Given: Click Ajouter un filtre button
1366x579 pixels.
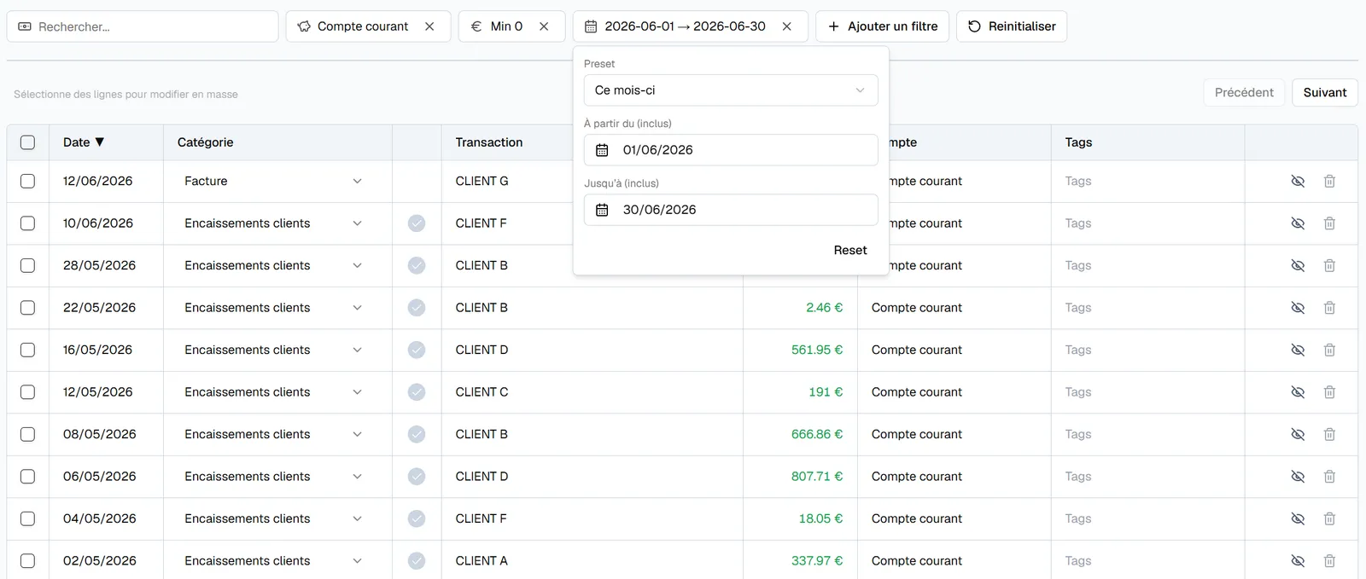Looking at the screenshot, I should [x=882, y=26].
